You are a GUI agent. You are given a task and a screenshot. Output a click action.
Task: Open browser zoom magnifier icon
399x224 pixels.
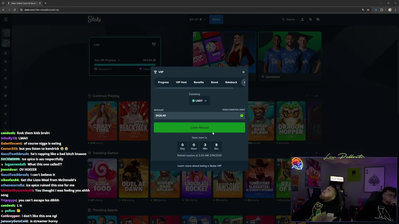363,10
